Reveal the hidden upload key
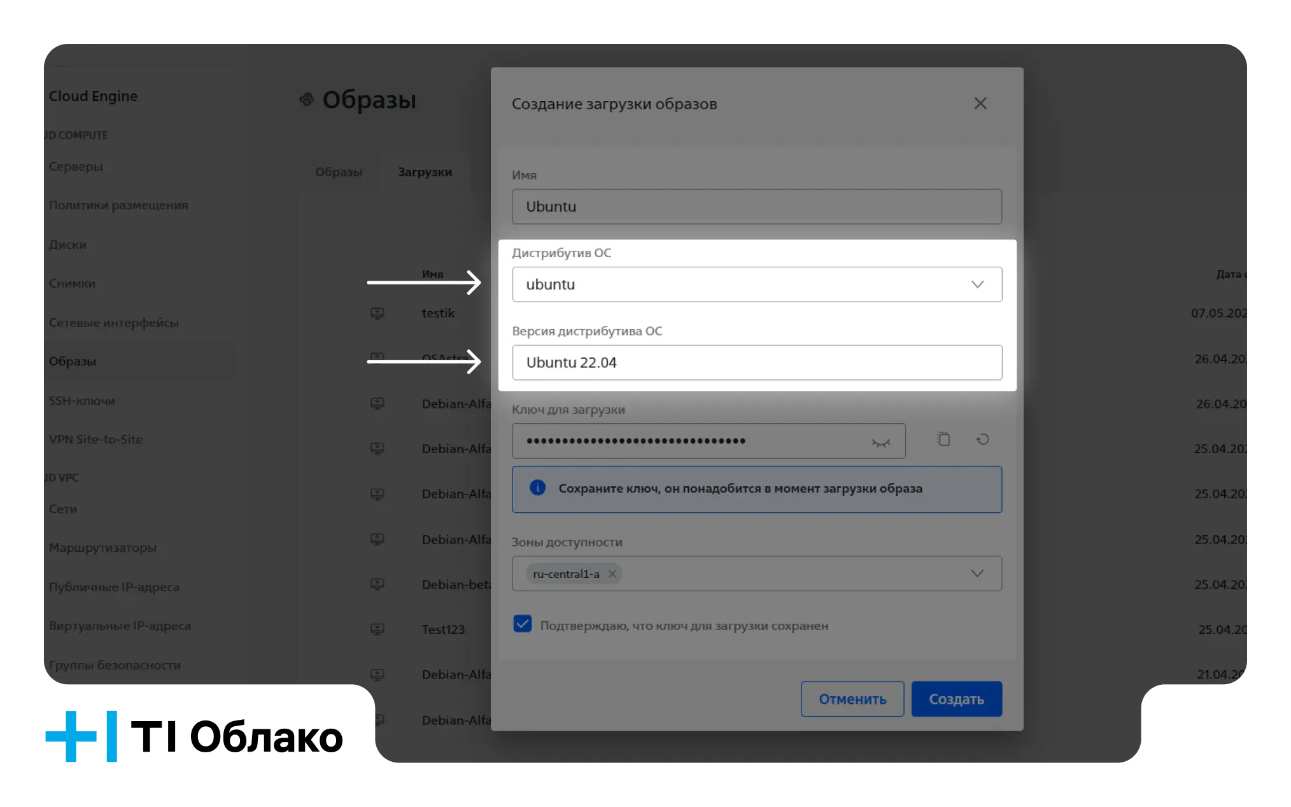This screenshot has width=1291, height=807. point(881,442)
